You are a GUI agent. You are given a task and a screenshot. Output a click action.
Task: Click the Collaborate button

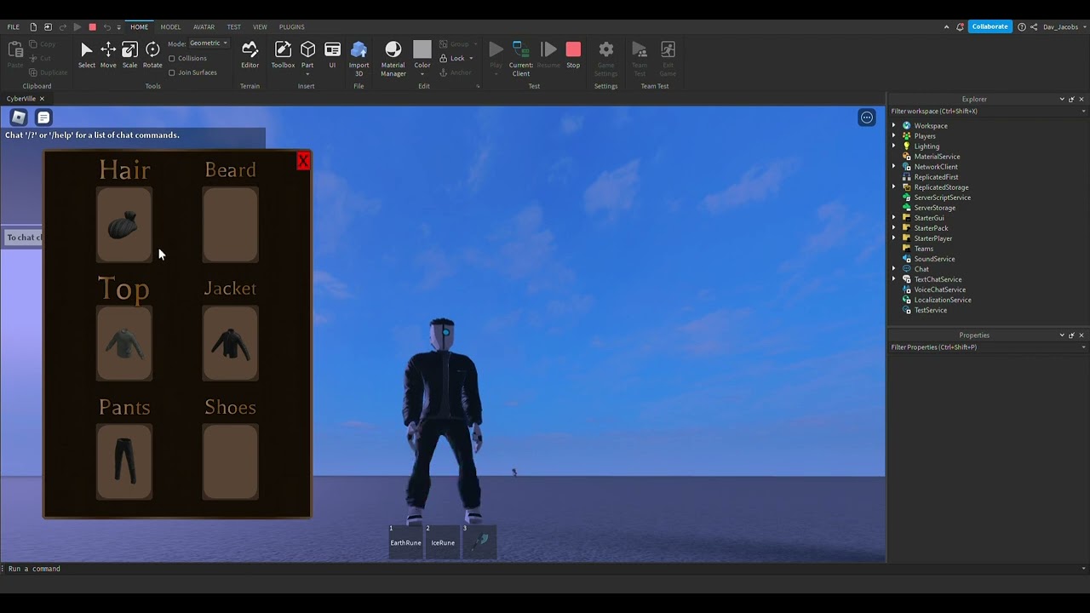pyautogui.click(x=990, y=26)
